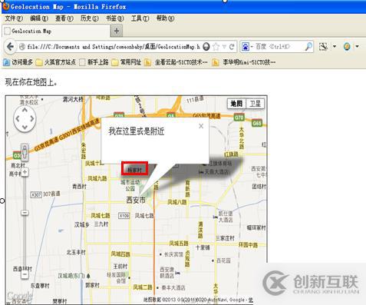The height and width of the screenshot is (305, 366).
Task: Open the 编辑 menu
Action: [39, 18]
